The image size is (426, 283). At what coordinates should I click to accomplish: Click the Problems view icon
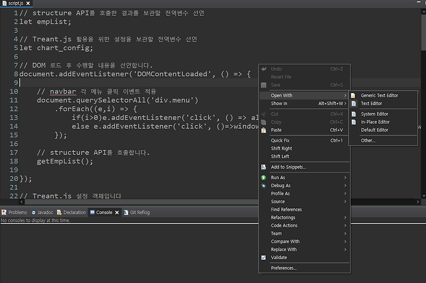(4, 213)
